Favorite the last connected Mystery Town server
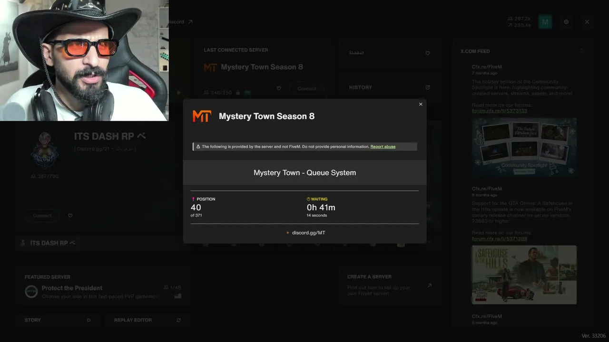 (279, 88)
